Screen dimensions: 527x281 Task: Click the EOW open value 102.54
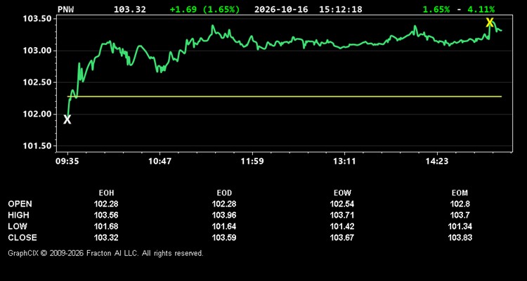pos(342,204)
